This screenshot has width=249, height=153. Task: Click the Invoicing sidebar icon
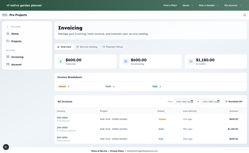8,57
